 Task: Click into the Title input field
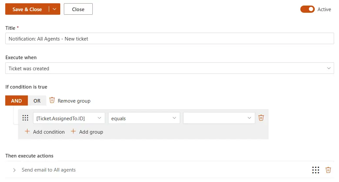tap(170, 39)
